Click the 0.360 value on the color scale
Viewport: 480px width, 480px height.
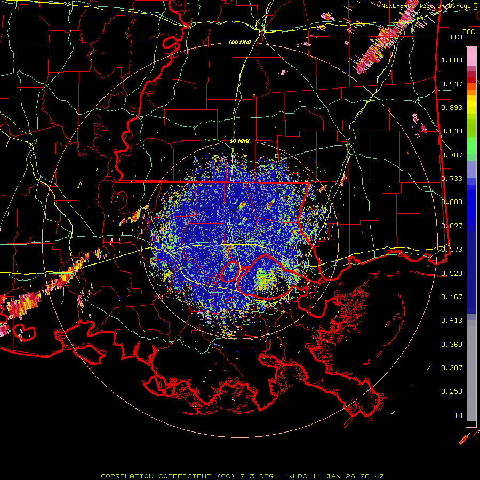point(452,345)
